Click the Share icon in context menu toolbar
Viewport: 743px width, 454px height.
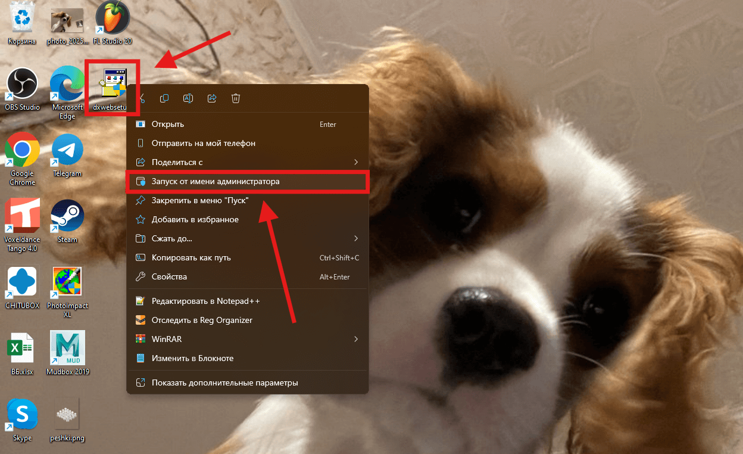(x=212, y=98)
